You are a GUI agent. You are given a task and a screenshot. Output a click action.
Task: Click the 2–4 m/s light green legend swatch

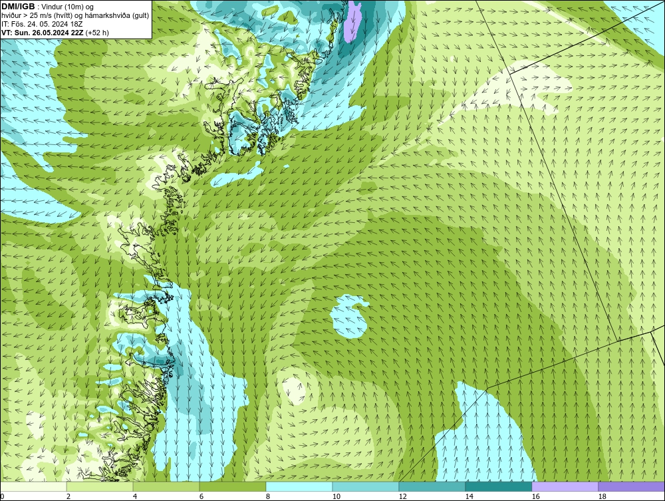[100, 486]
